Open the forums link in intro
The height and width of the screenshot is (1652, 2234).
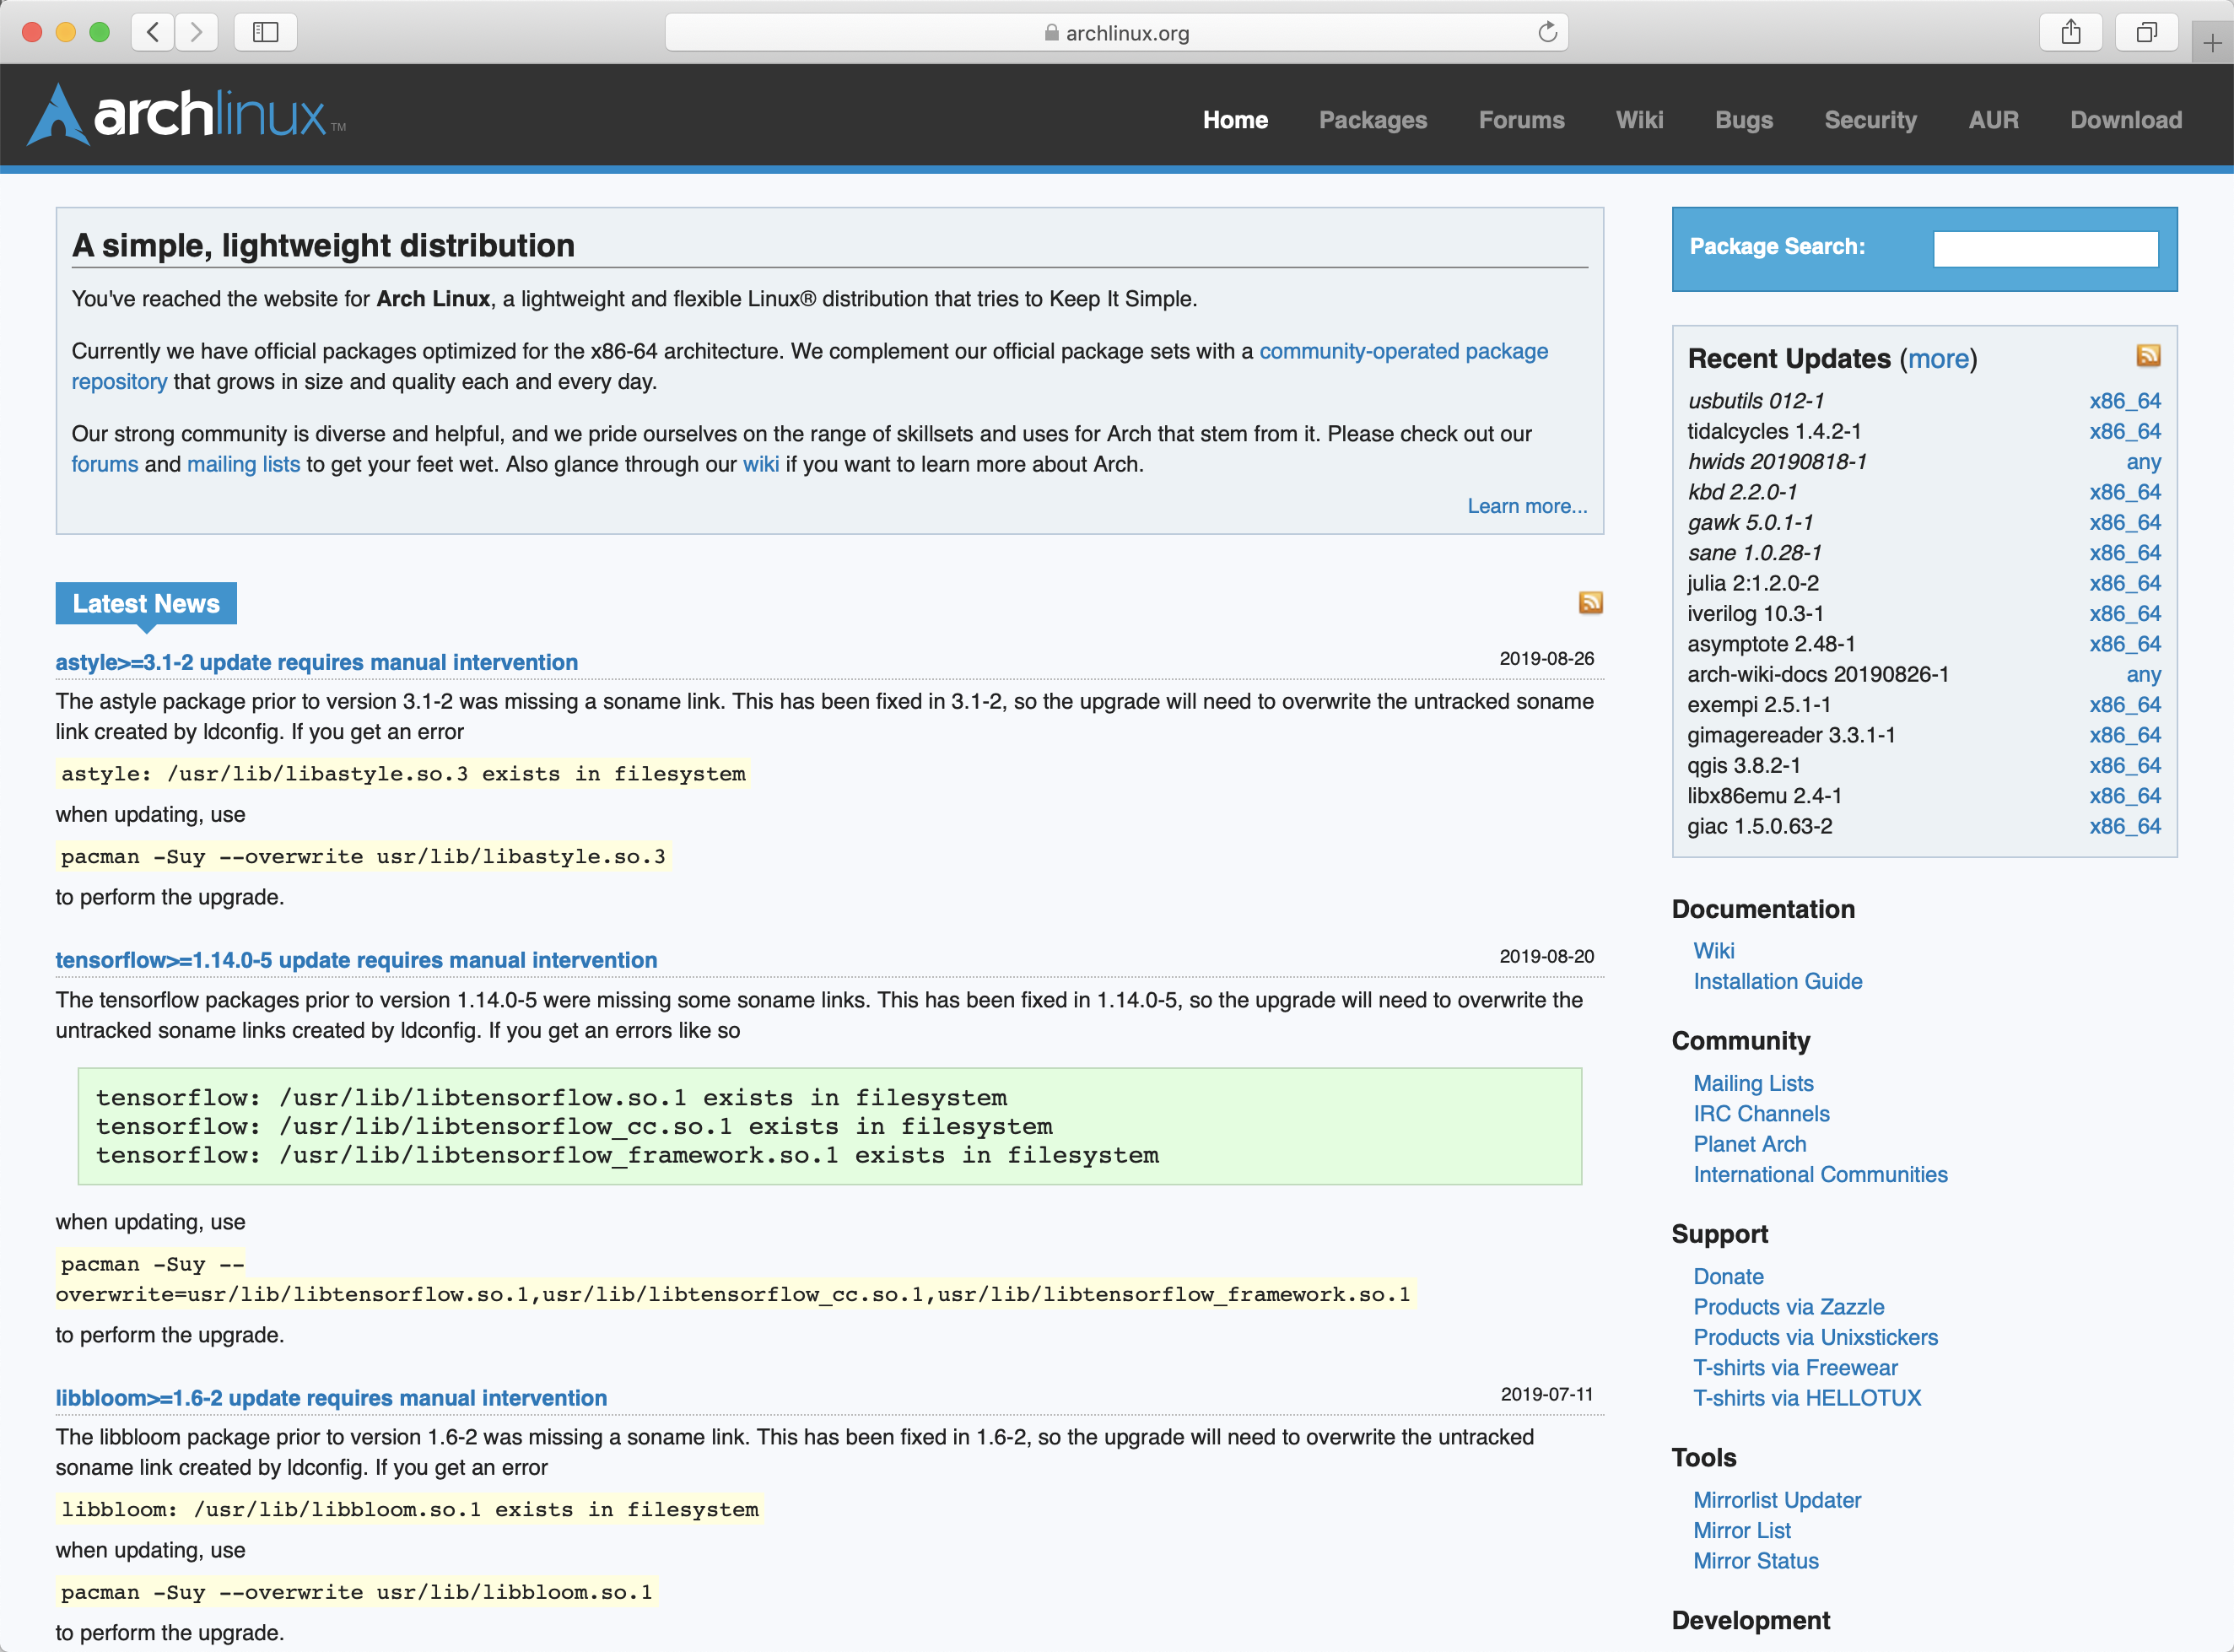pyautogui.click(x=105, y=464)
